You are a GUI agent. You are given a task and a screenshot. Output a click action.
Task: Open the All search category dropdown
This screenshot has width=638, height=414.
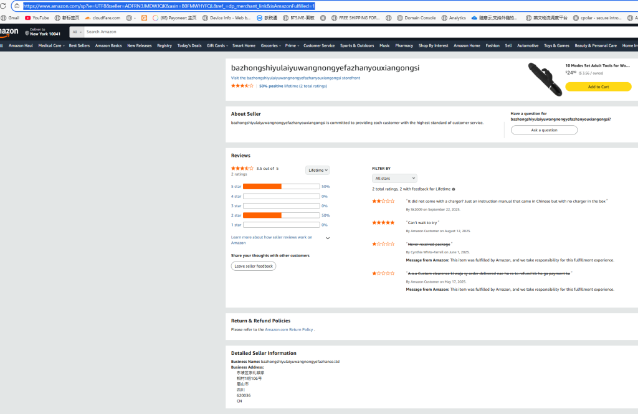(x=77, y=32)
